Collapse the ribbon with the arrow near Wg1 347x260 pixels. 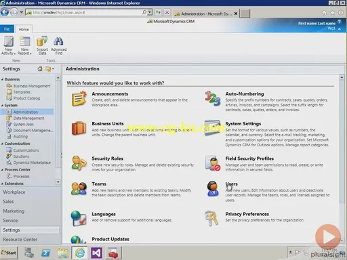pos(340,29)
